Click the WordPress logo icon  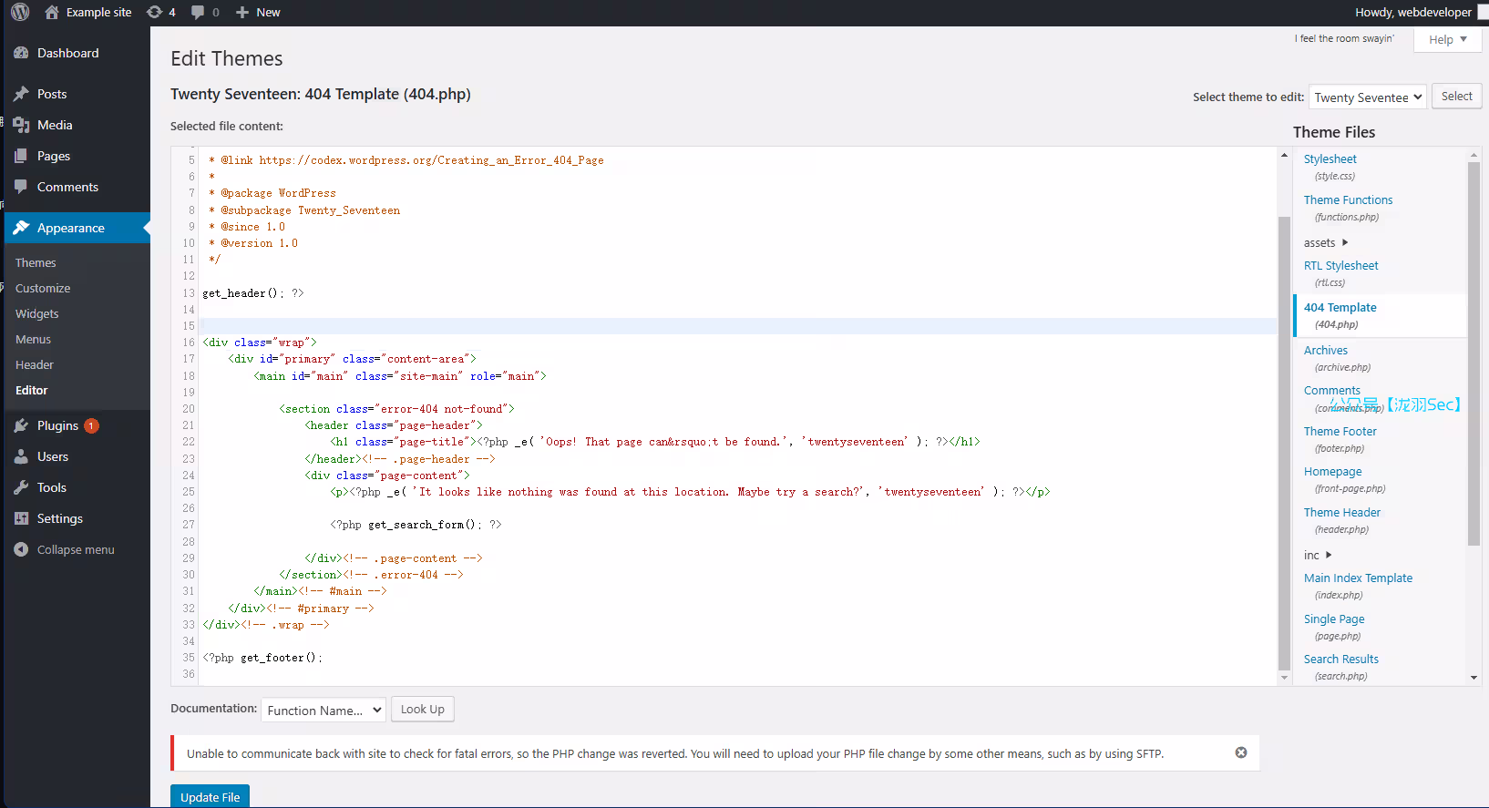coord(20,12)
